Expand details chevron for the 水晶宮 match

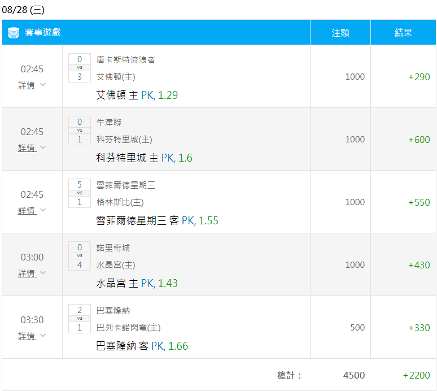(x=43, y=273)
